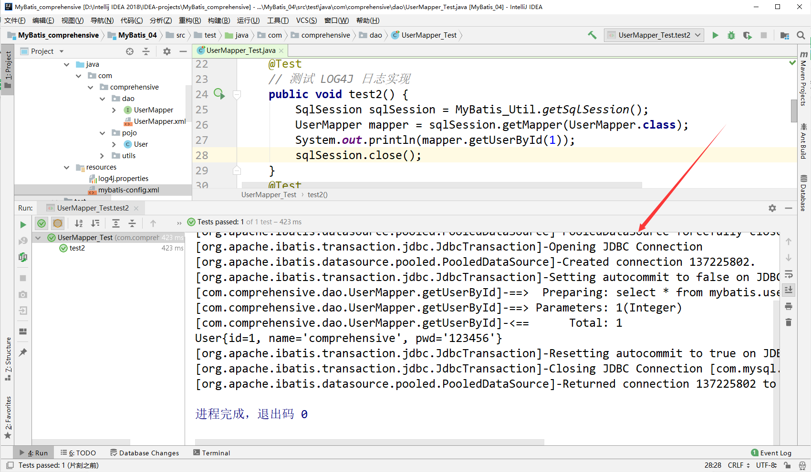Run with coverage from the toolbar
This screenshot has height=472, width=811.
pos(747,35)
